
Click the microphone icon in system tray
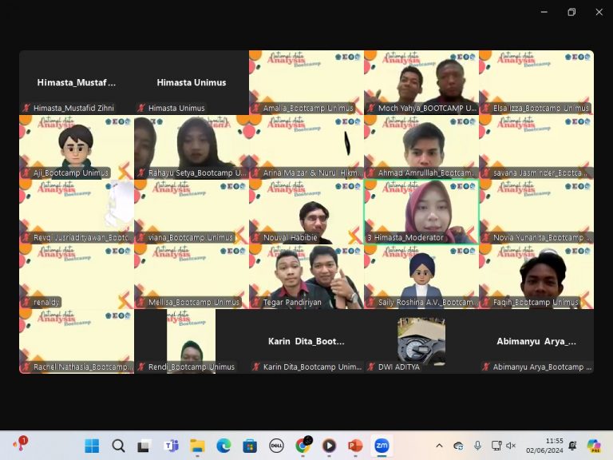tap(477, 446)
